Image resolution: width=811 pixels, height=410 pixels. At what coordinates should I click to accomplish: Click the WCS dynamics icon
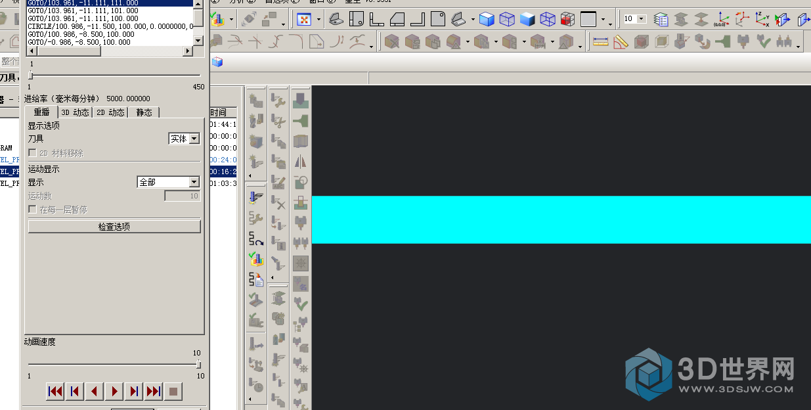(x=743, y=20)
